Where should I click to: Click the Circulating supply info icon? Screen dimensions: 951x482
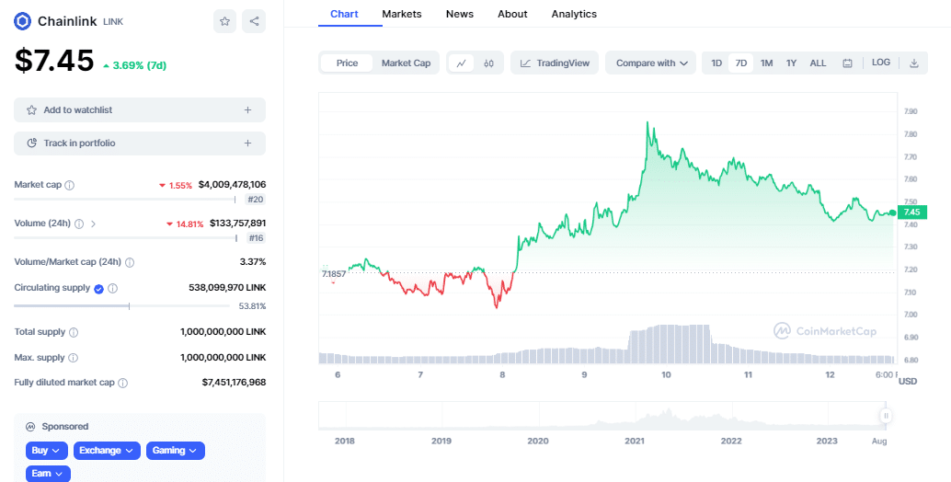(113, 289)
